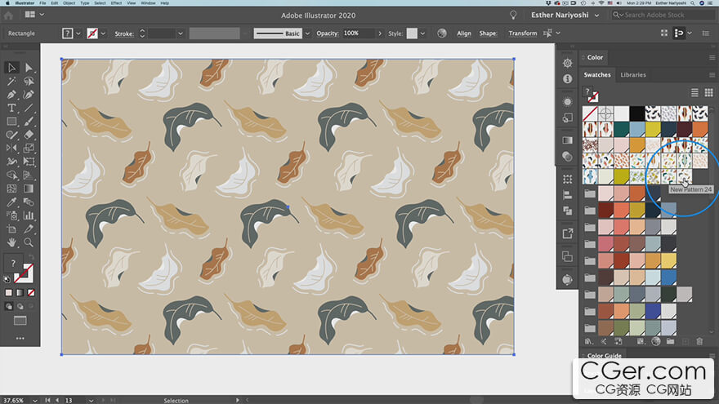Click the Delete Swatch trash icon

699,341
